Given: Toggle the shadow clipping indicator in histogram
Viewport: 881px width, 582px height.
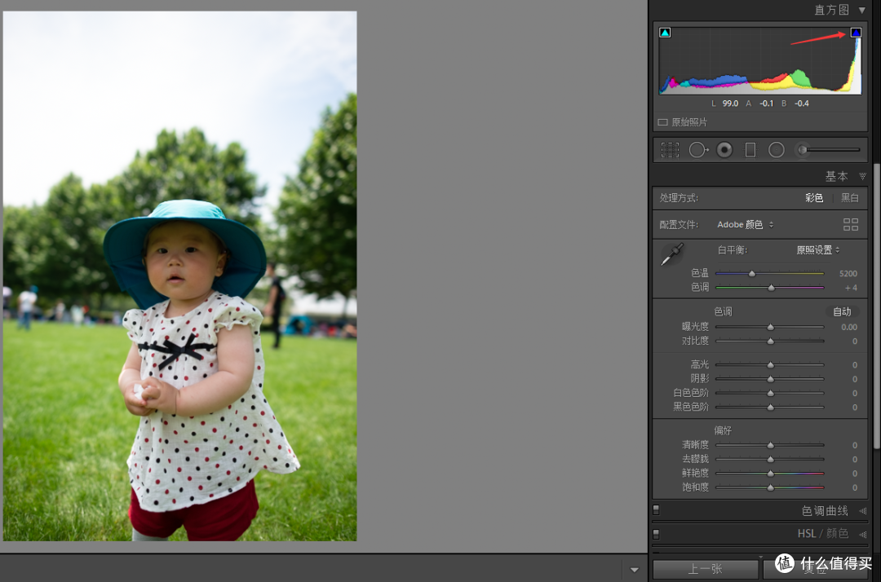Looking at the screenshot, I should coord(665,33).
